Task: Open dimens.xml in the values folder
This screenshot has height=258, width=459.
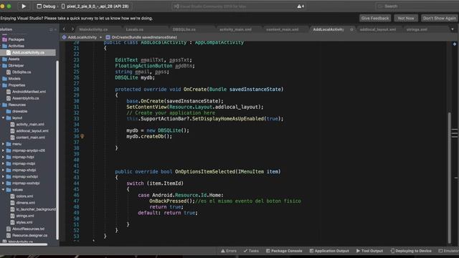Action: tap(26, 203)
